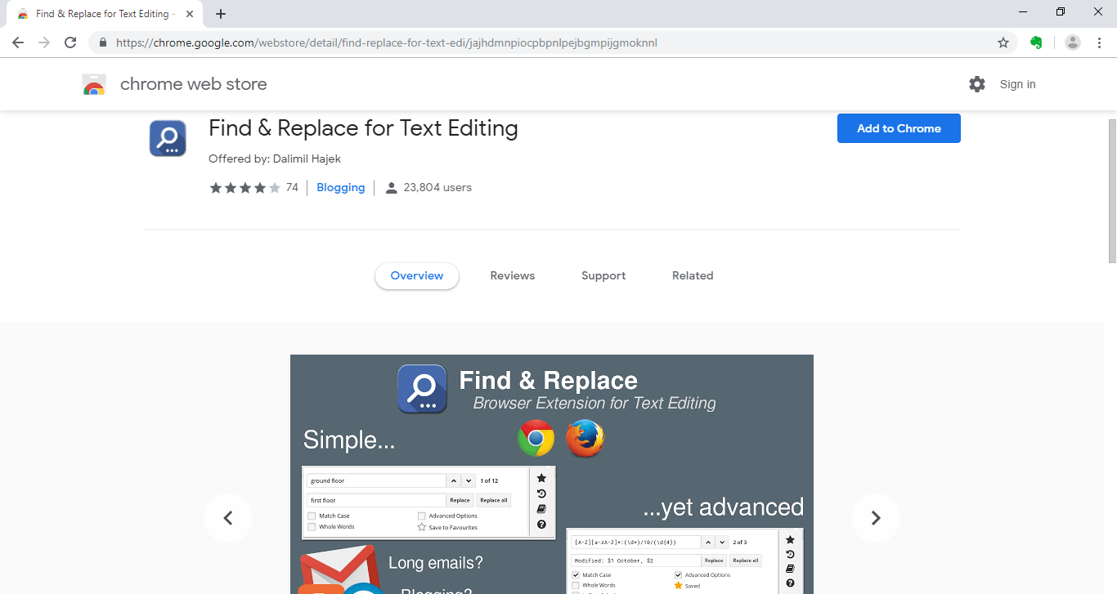This screenshot has height=594, width=1117.
Task: Click the Saved star in advanced panel
Action: pos(678,586)
